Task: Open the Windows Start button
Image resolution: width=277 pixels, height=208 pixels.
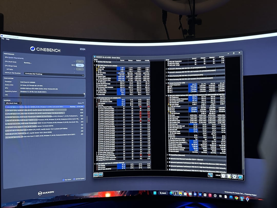Action: tap(155, 193)
